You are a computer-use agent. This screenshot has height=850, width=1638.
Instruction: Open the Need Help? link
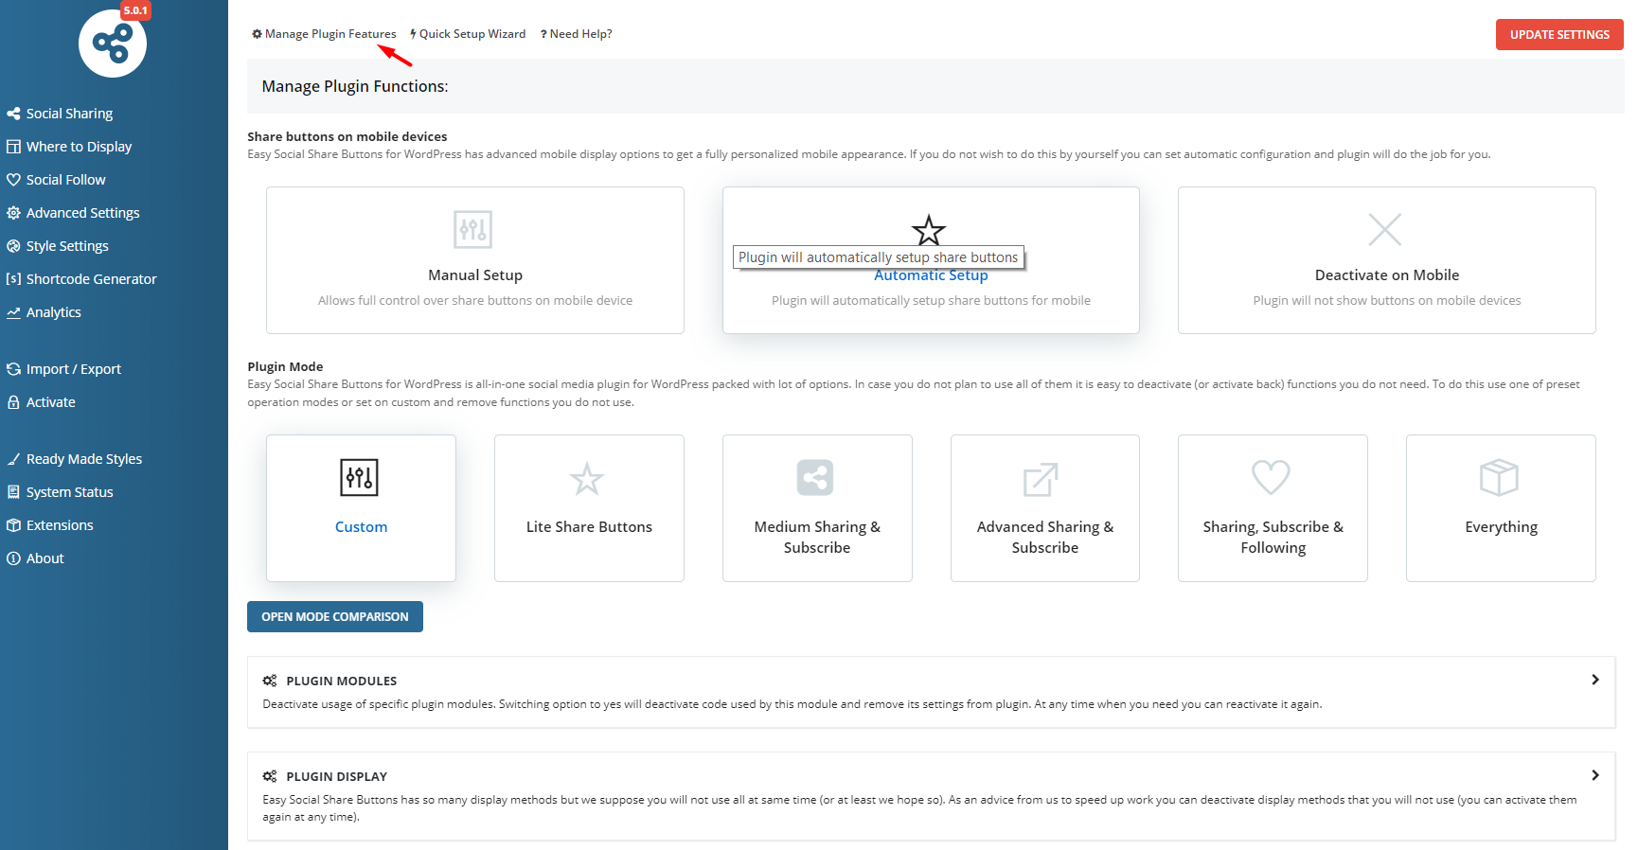[577, 34]
